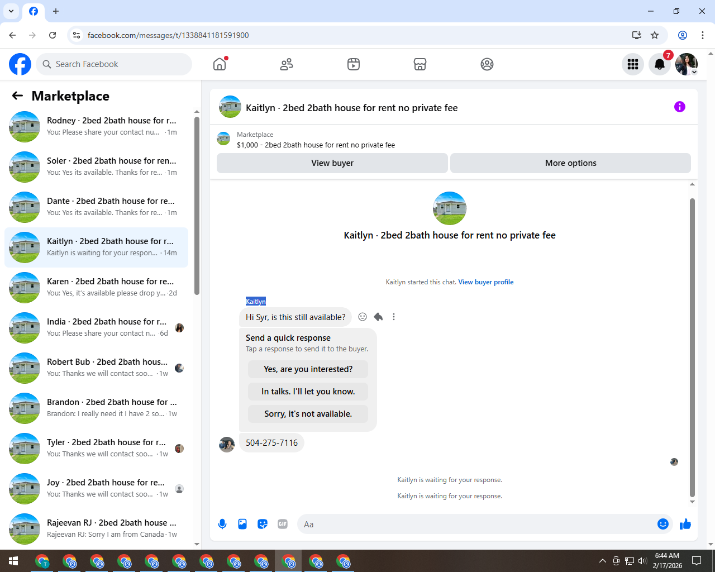
Task: Click the listing thumbnail in the chat header
Action: (x=230, y=107)
